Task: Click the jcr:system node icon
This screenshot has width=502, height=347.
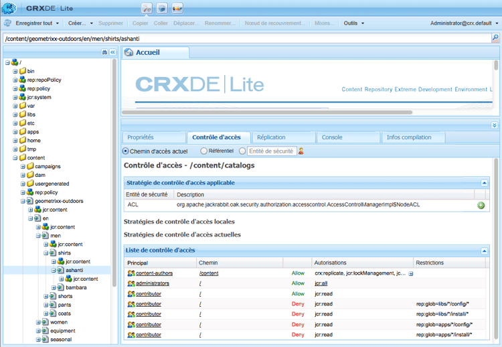Action: point(22,96)
